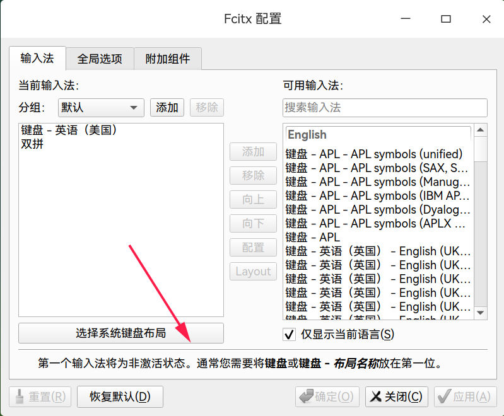Select 键盘 - APL - APL symbols (APLX … entry
The width and height of the screenshot is (504, 416).
(378, 223)
